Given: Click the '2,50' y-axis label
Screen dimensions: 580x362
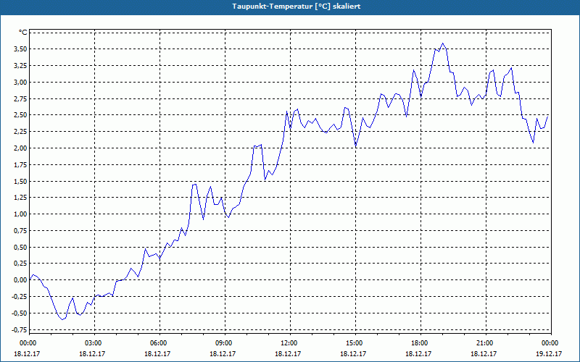Looking at the screenshot, I should coord(21,115).
